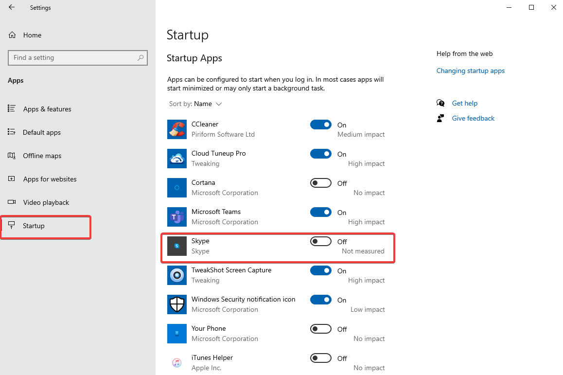Screen dimensions: 563x375
Task: Disable CCleaner from starting at login
Action: click(x=320, y=125)
